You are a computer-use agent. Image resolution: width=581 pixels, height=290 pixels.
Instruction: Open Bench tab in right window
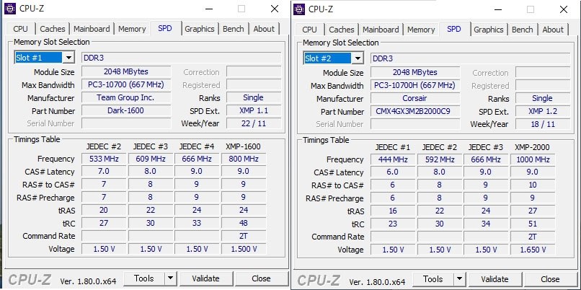[x=522, y=30]
